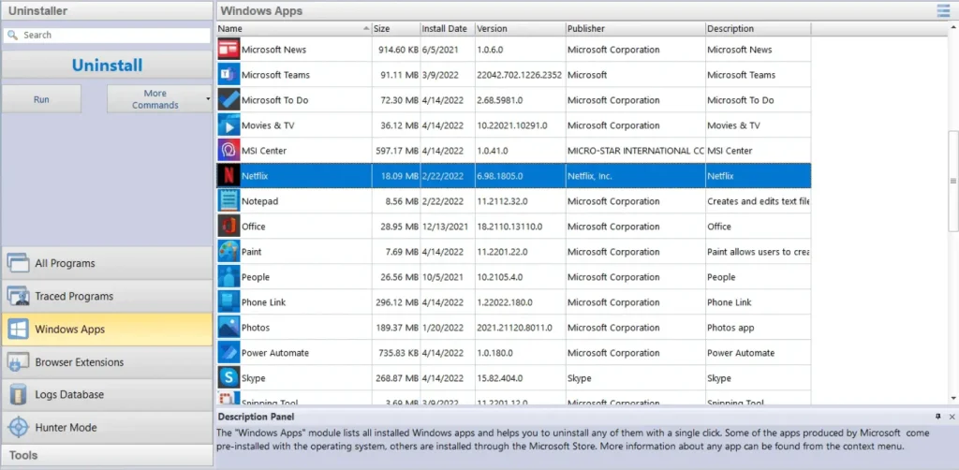Activate Hunter Mode

click(x=107, y=427)
